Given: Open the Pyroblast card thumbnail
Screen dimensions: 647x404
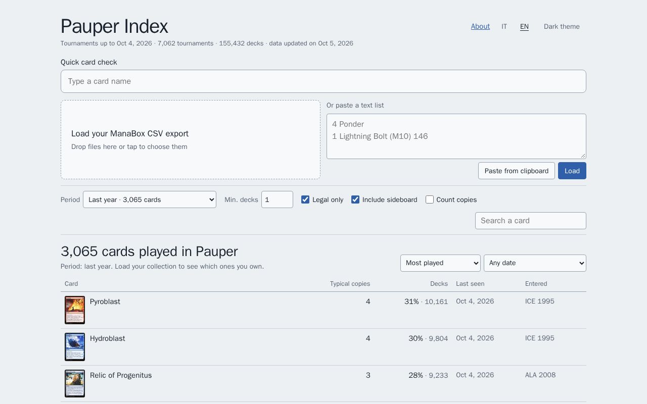Looking at the screenshot, I should (75, 310).
